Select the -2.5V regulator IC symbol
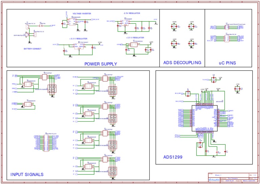This screenshot has width=260, height=184. click(125, 22)
